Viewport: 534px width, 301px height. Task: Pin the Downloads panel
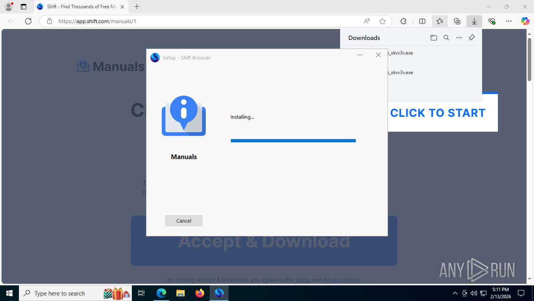472,38
